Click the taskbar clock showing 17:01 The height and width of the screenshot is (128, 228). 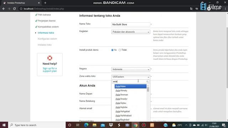tap(214, 125)
